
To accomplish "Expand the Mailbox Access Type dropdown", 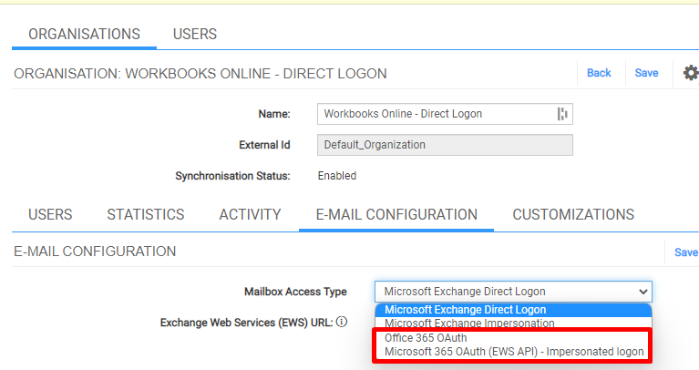I will tap(514, 292).
